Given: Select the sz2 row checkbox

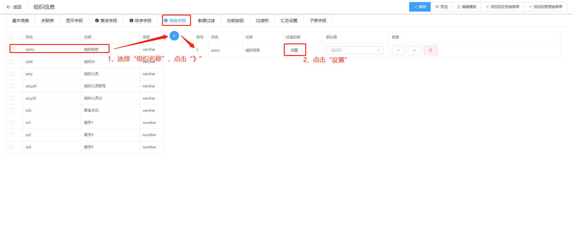Looking at the screenshot, I should (11, 135).
